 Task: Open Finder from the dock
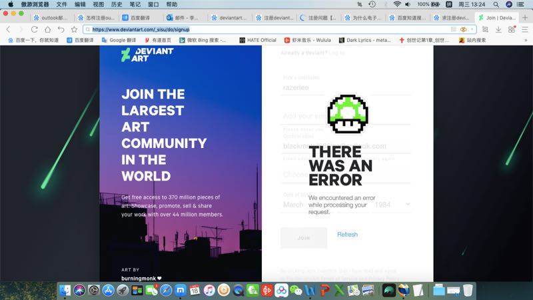pyautogui.click(x=65, y=291)
